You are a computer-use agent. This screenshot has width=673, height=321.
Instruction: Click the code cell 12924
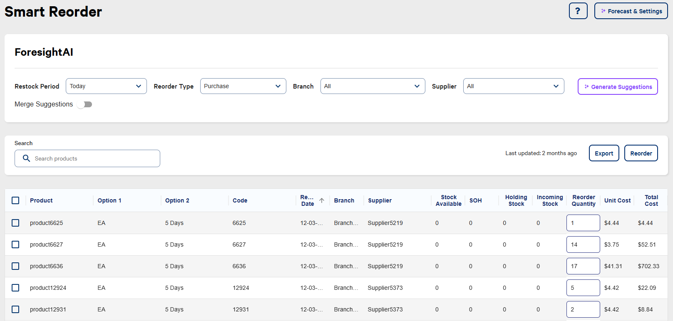[x=241, y=288]
